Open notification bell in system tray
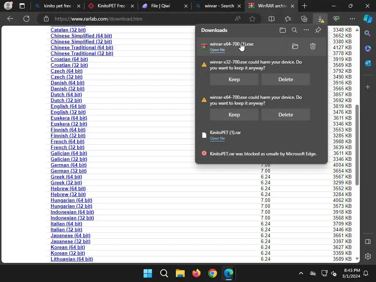 366,273
